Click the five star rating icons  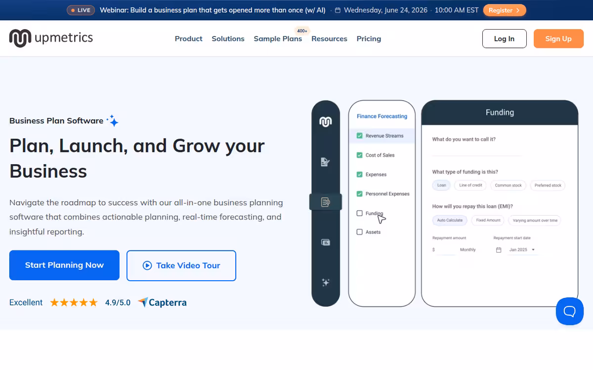tap(74, 302)
